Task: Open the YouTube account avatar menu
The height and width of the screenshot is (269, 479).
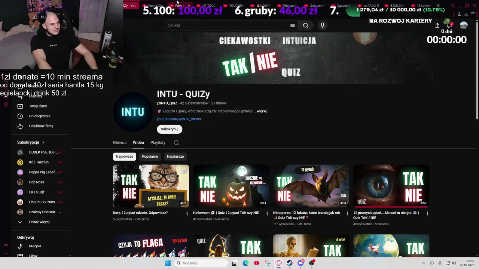Action: click(464, 25)
